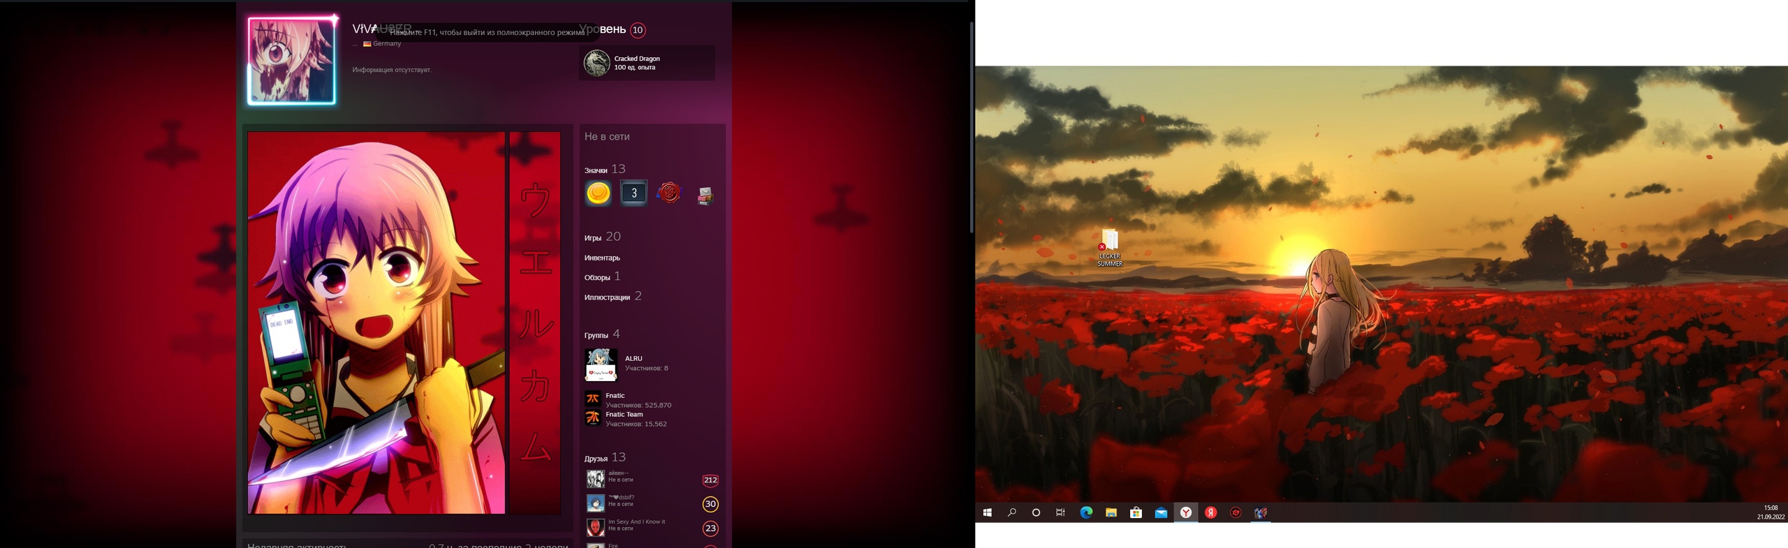Click the Fnatic group logo
This screenshot has height=548, width=1788.
coord(592,399)
